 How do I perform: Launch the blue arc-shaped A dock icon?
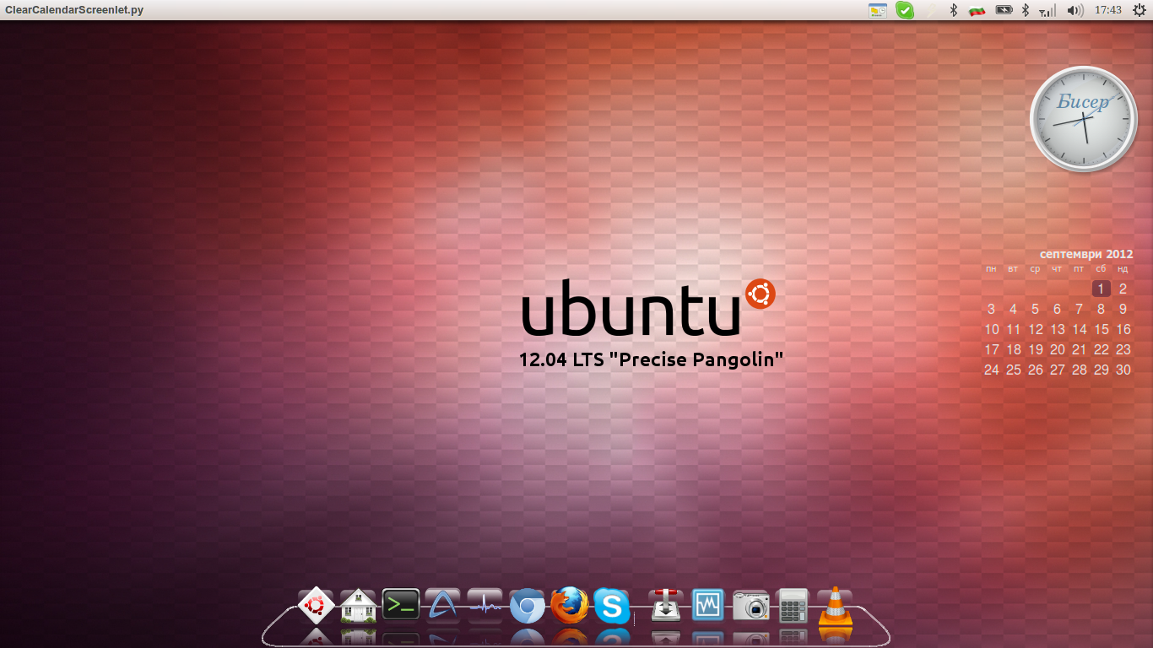[443, 605]
